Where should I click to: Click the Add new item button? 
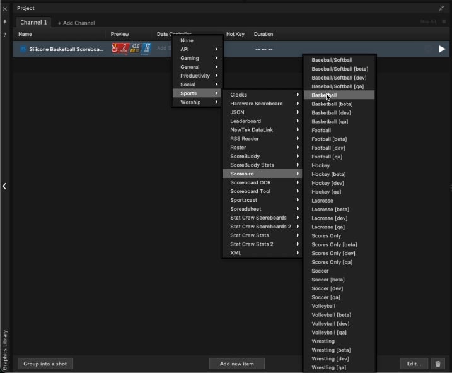(236, 364)
